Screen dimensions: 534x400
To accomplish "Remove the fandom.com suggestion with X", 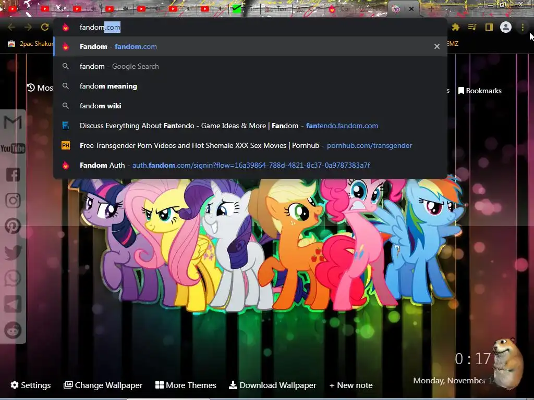I will point(436,46).
